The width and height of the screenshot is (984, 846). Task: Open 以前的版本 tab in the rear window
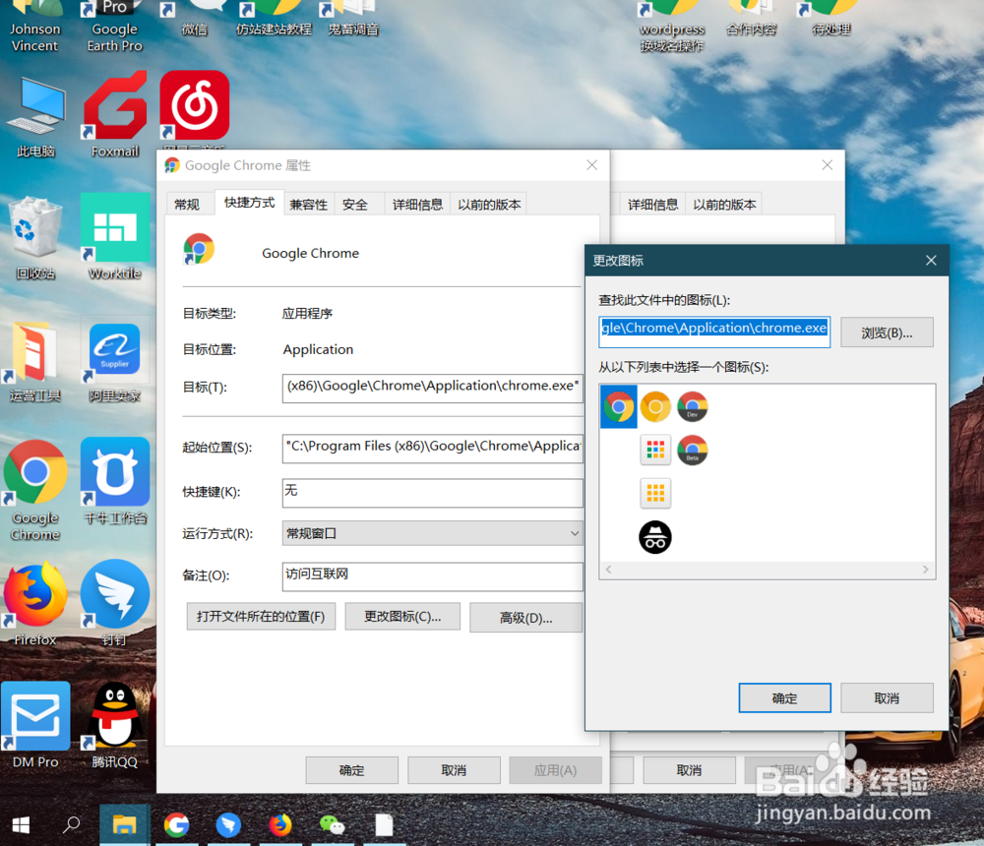(724, 205)
